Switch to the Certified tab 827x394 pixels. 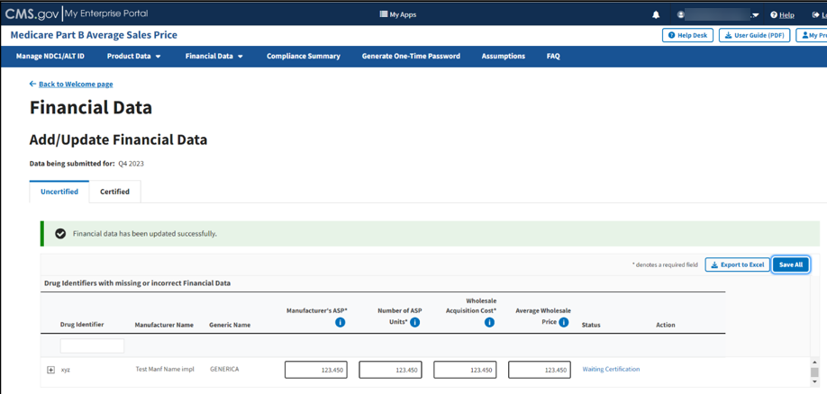(x=114, y=192)
